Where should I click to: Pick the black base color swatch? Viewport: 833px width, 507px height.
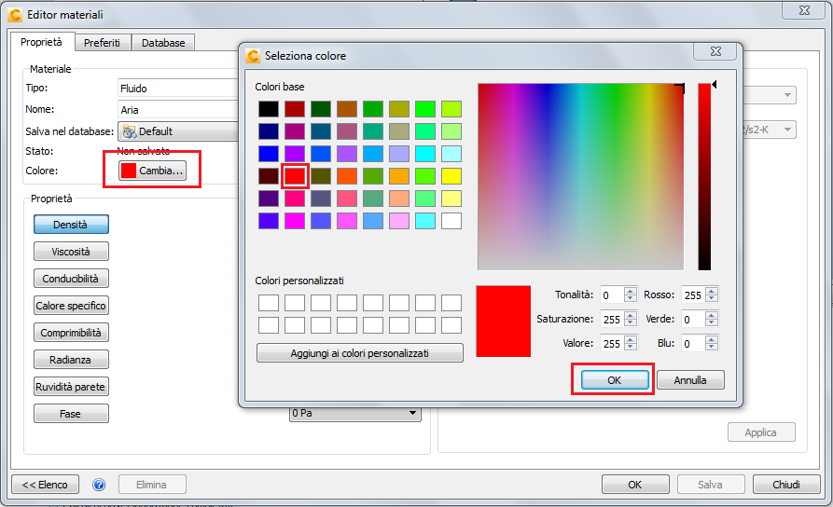[269, 109]
